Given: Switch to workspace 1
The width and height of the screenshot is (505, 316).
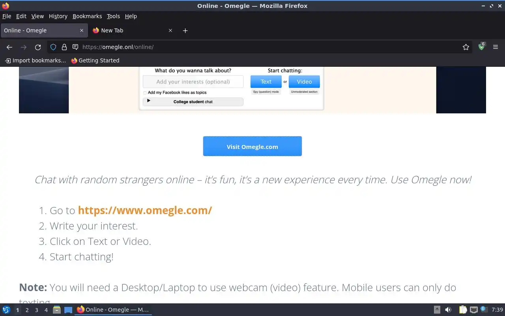Looking at the screenshot, I should coord(17,310).
